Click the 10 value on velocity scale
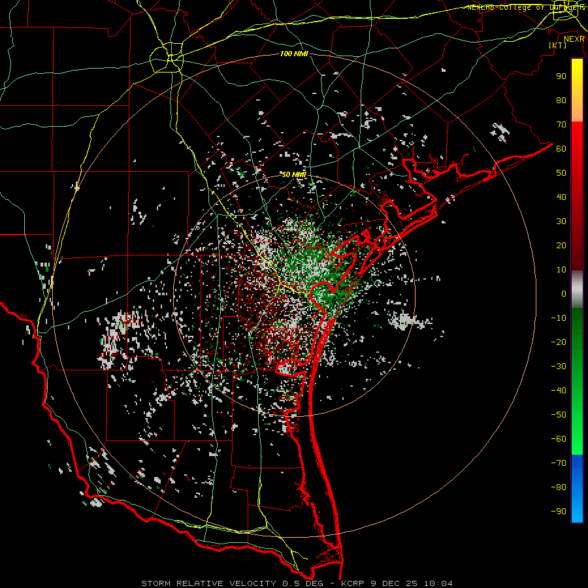The height and width of the screenshot is (588, 588). click(561, 270)
